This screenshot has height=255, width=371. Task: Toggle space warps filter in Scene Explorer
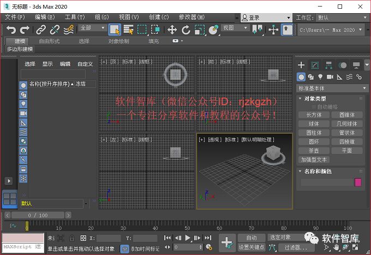pos(23,132)
